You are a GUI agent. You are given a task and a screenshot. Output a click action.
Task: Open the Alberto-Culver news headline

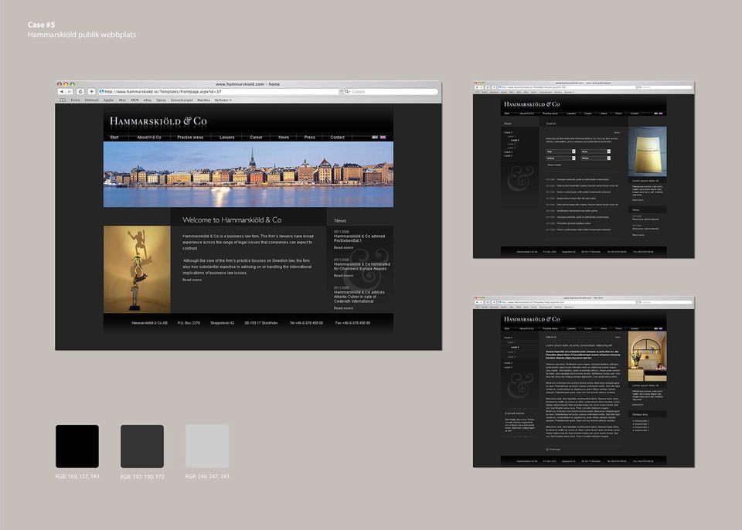click(359, 296)
